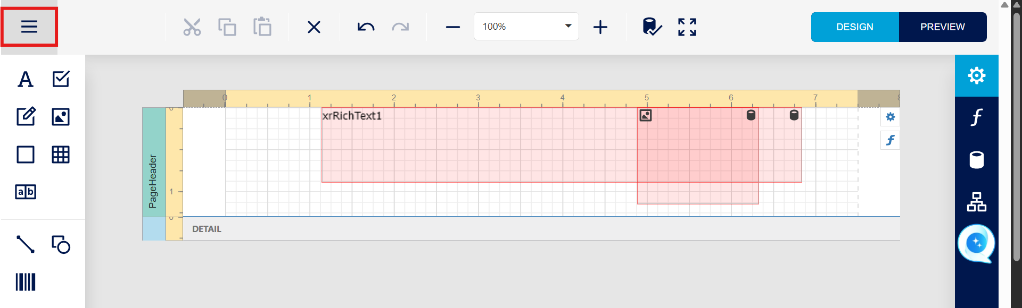Open the Field List database panel
Viewport: 1022px width, 308px height.
(x=976, y=160)
